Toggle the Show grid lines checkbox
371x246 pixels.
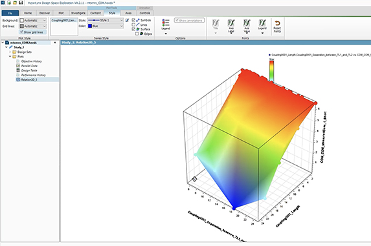tap(21, 32)
